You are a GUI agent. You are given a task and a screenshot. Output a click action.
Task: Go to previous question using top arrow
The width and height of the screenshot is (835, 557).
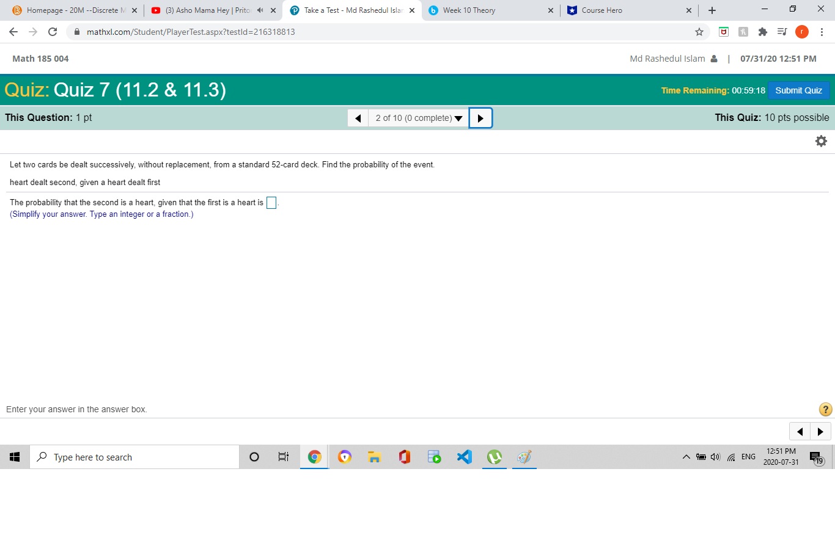(x=358, y=118)
